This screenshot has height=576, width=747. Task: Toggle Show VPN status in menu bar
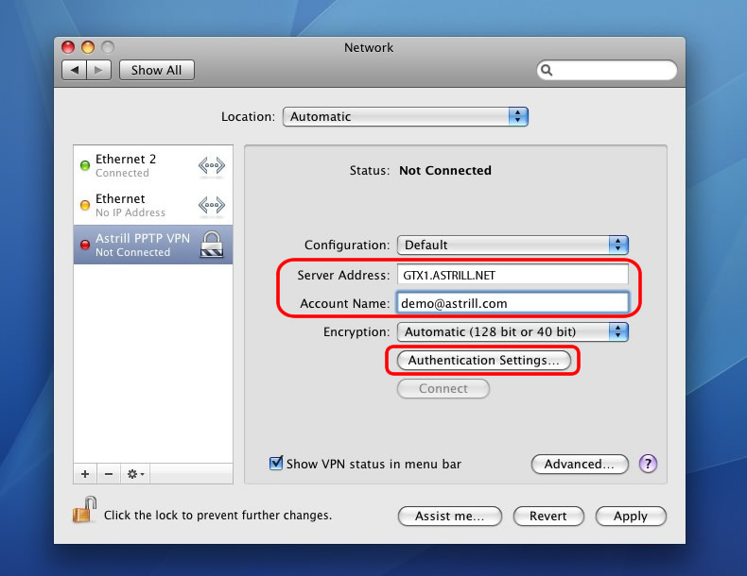coord(276,463)
